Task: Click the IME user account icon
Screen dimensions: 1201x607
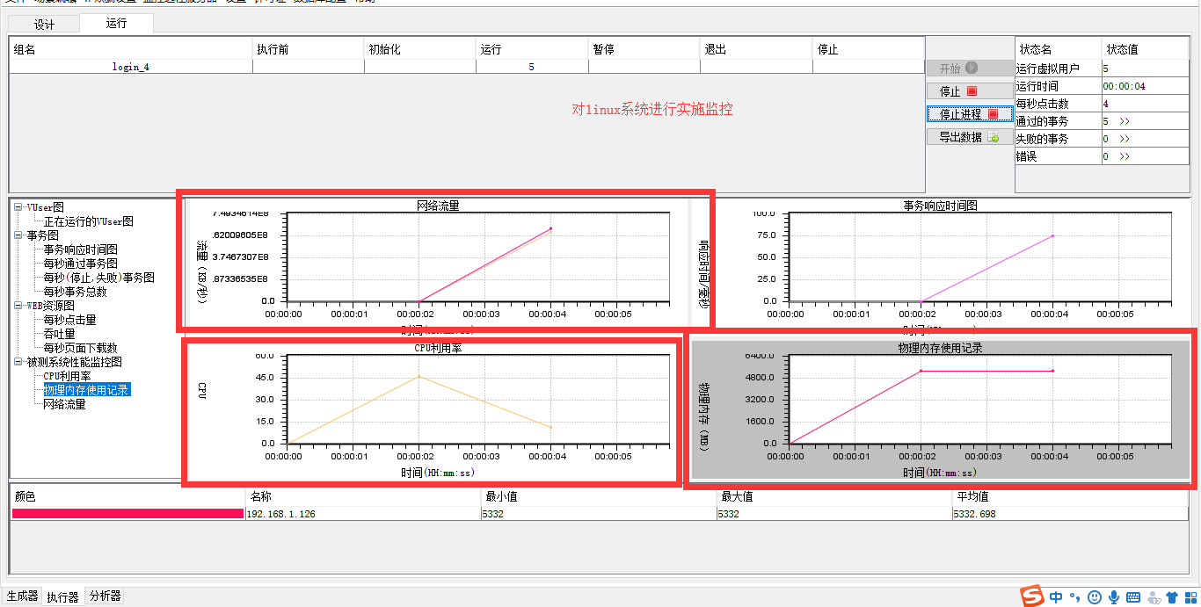Action: coord(1153,597)
